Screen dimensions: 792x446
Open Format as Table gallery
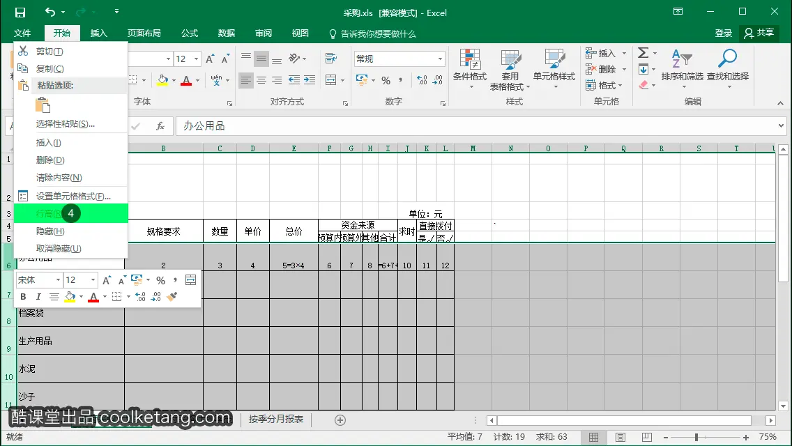[x=510, y=70]
